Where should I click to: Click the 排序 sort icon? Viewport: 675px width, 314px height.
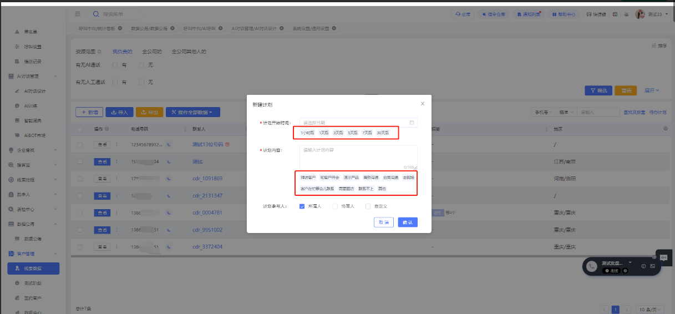click(659, 46)
